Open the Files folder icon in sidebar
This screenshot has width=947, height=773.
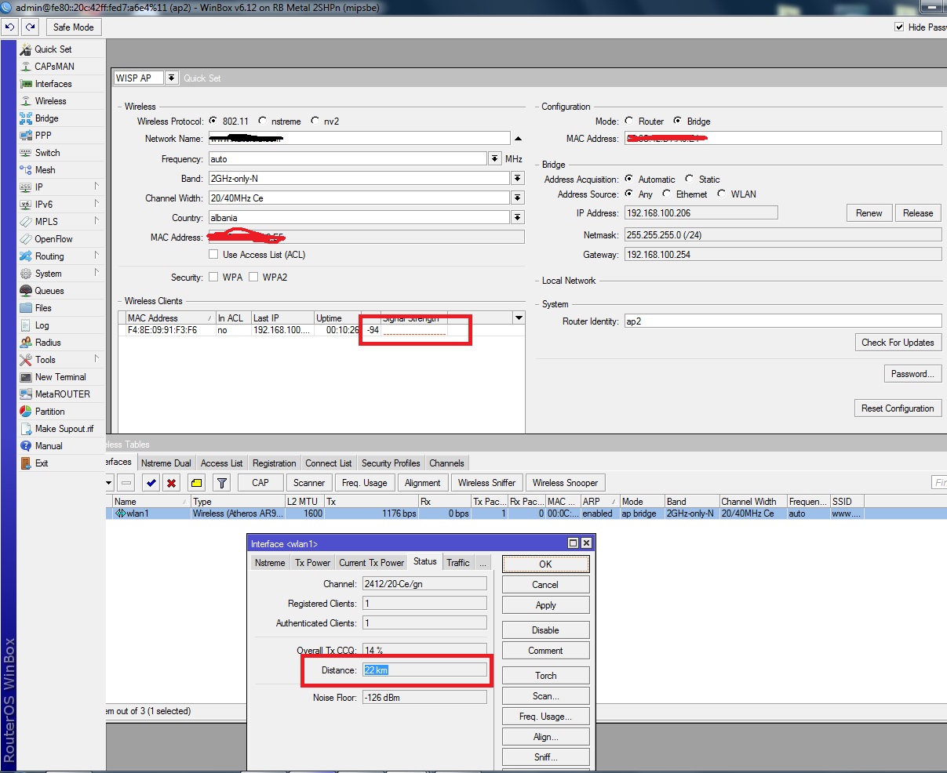coord(26,308)
